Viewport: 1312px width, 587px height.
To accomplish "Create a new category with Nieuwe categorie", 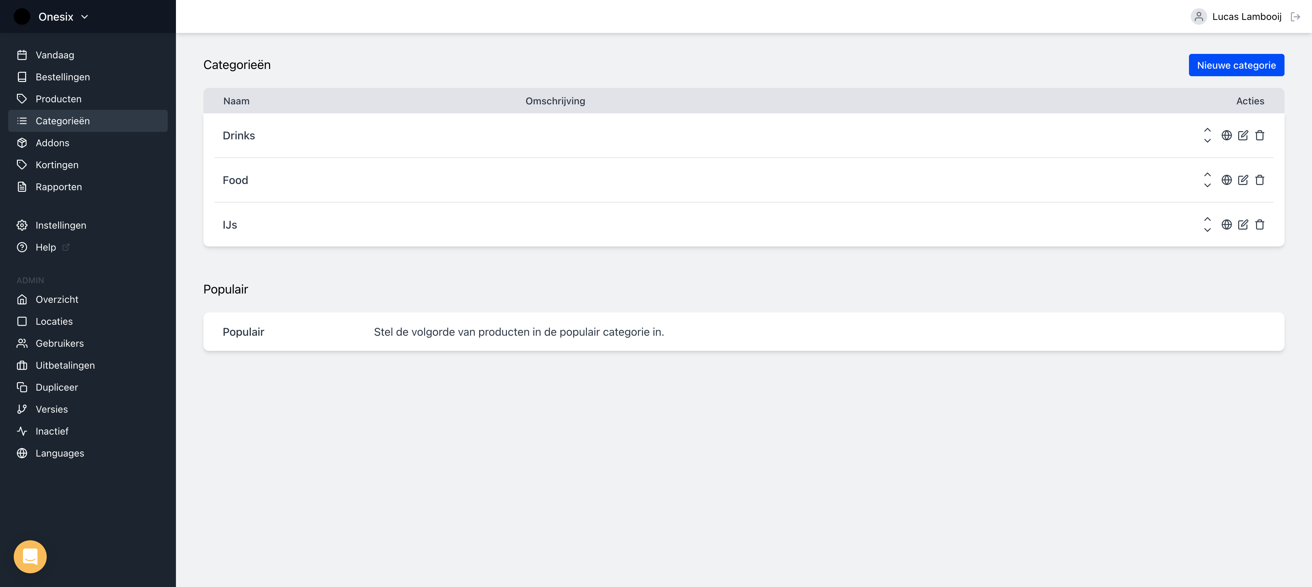I will click(x=1236, y=65).
